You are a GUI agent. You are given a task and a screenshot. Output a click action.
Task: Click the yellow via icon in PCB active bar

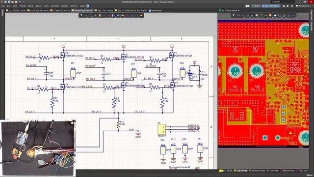270,15
